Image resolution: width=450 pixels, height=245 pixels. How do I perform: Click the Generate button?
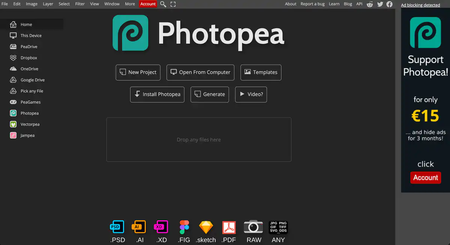pyautogui.click(x=210, y=94)
